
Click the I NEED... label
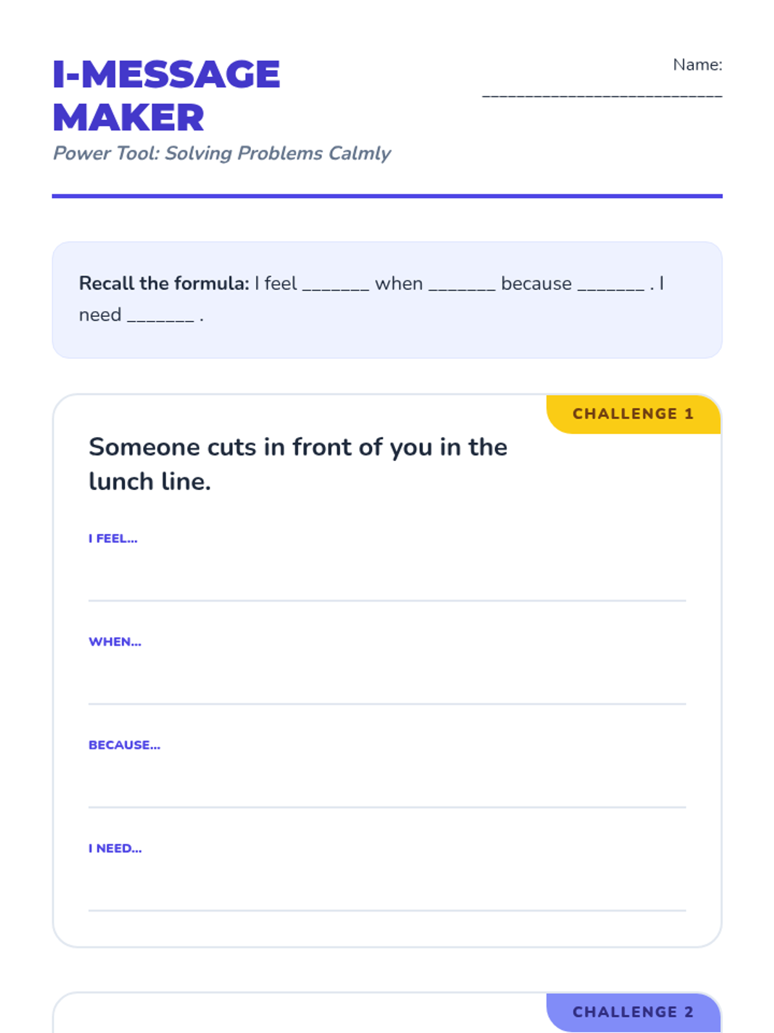[115, 848]
